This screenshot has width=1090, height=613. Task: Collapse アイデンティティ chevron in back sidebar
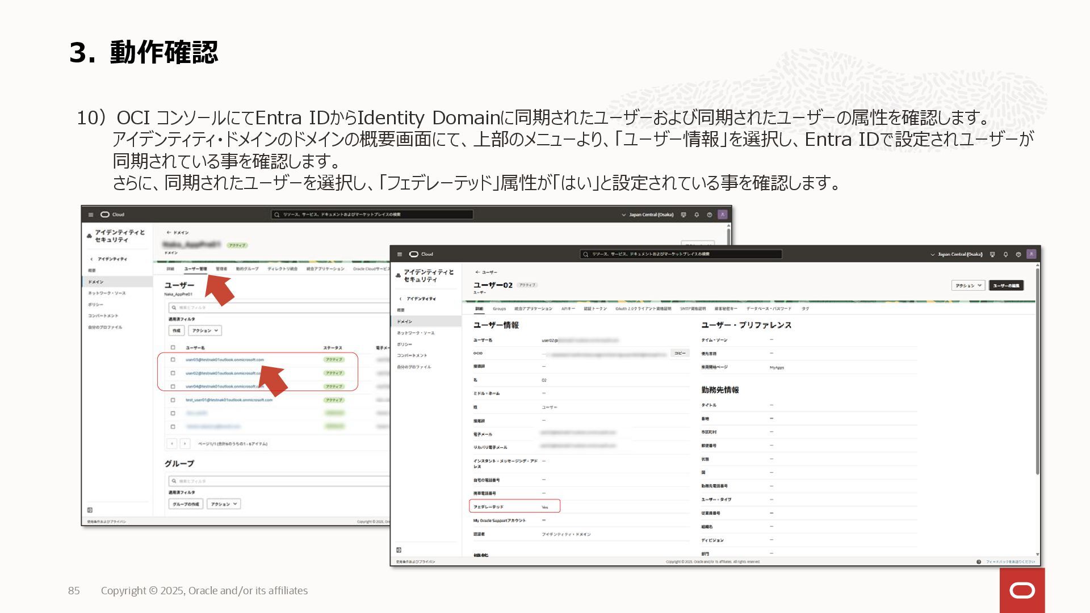[91, 259]
